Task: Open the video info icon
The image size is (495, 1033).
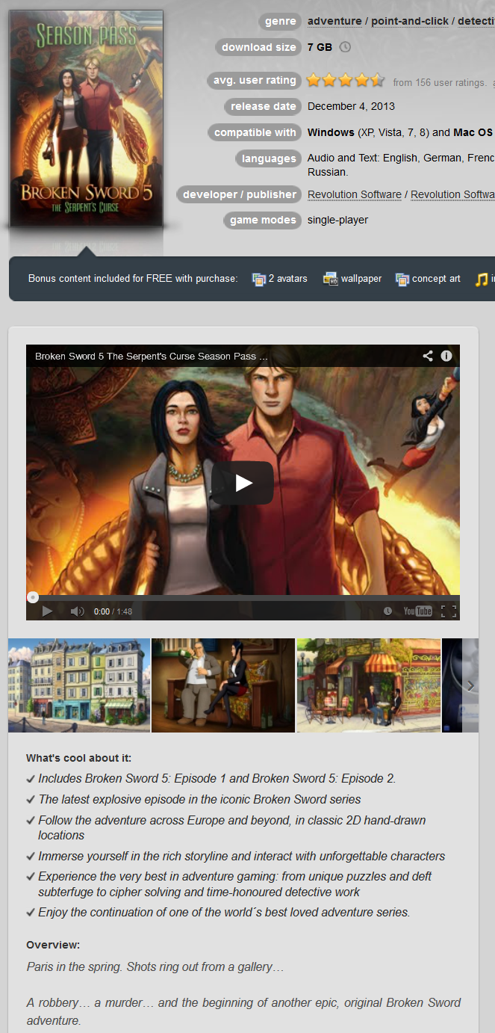Action: (x=446, y=356)
